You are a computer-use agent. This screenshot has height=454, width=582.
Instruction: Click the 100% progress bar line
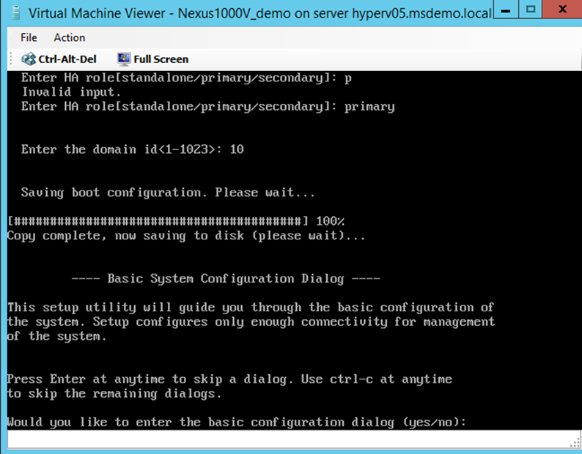[176, 221]
